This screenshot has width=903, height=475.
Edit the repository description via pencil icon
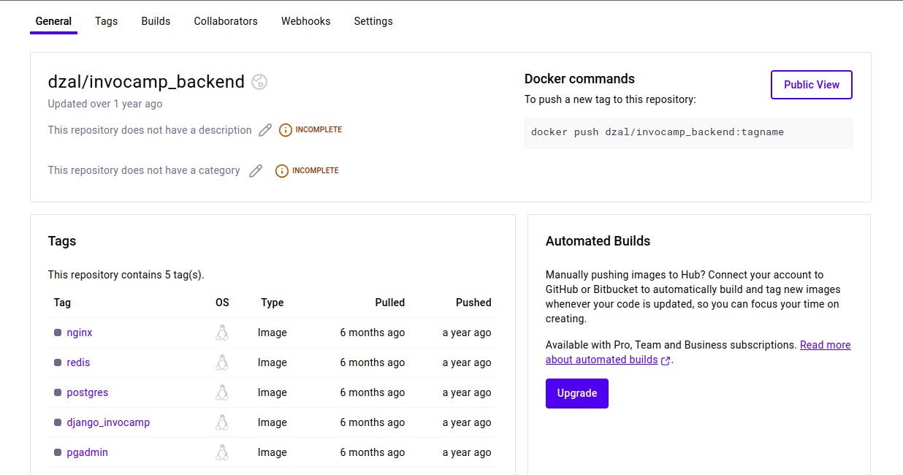click(x=264, y=129)
